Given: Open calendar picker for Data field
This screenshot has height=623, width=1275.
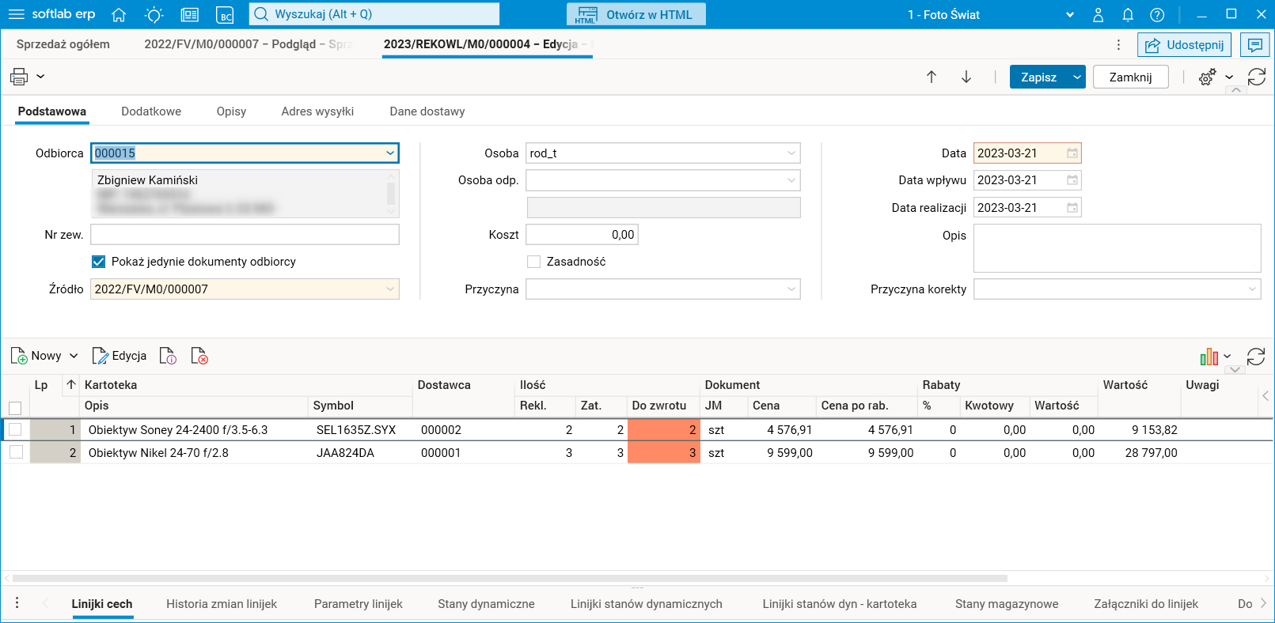Looking at the screenshot, I should 1072,153.
